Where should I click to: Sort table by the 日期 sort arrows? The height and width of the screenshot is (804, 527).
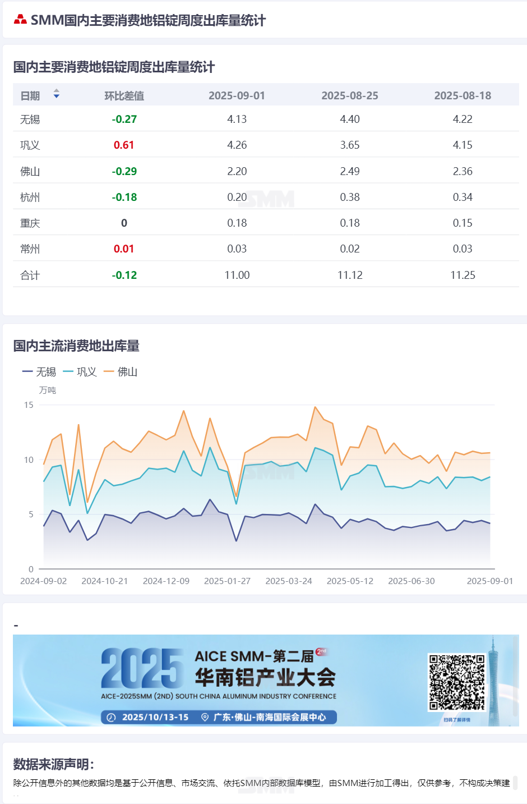coord(56,94)
